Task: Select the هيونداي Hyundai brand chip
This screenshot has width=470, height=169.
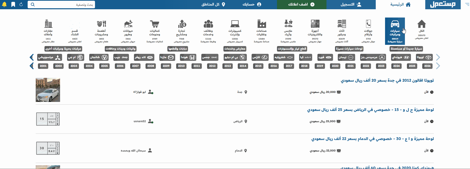Action: coord(401,57)
